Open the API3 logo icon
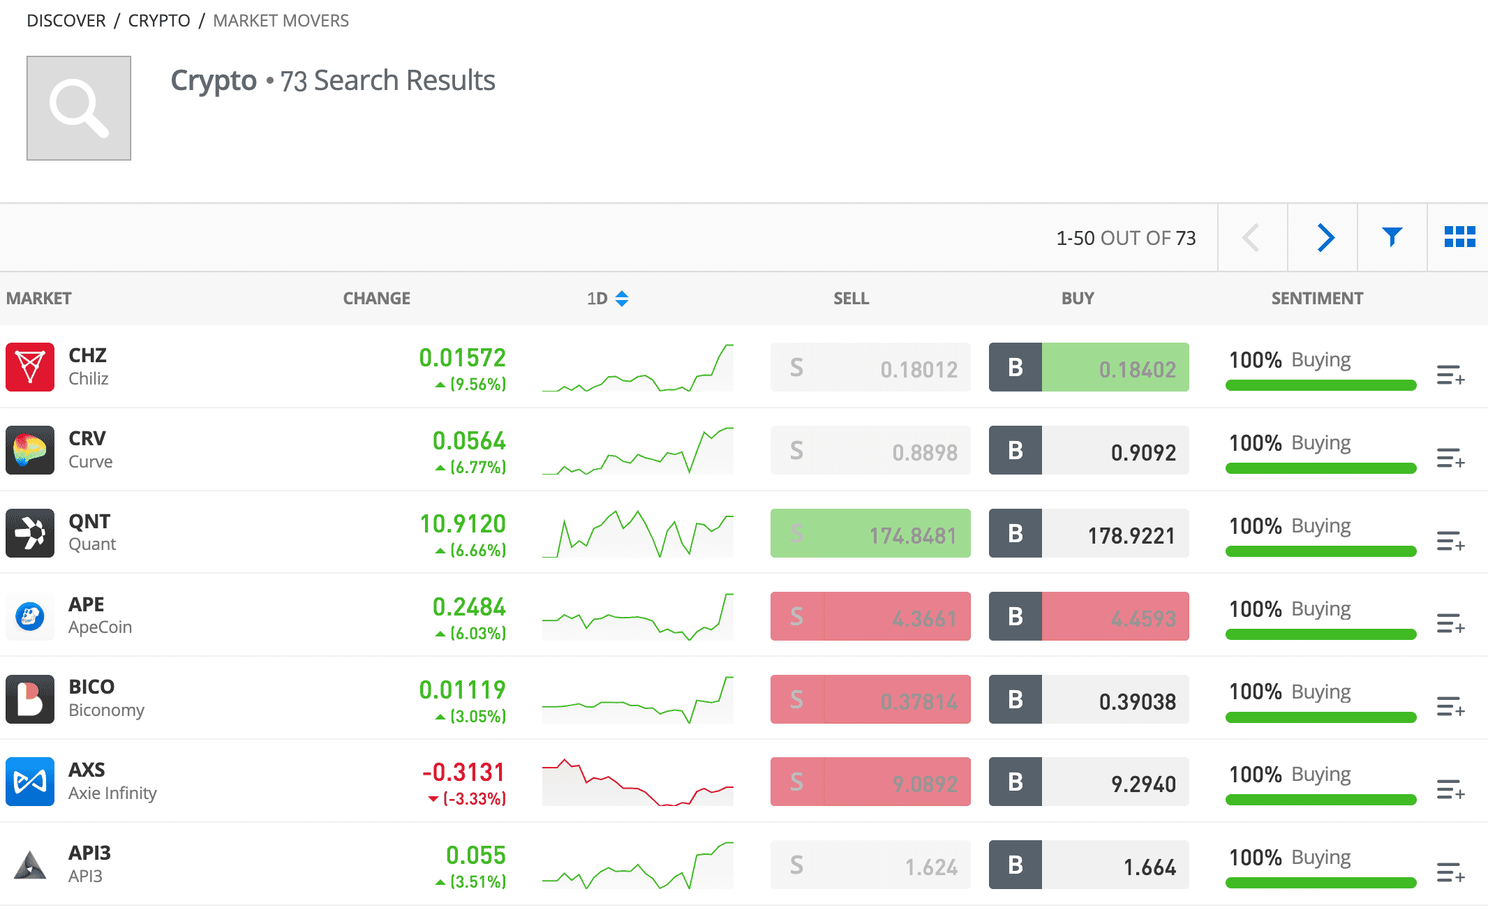1488x910 pixels. point(30,865)
